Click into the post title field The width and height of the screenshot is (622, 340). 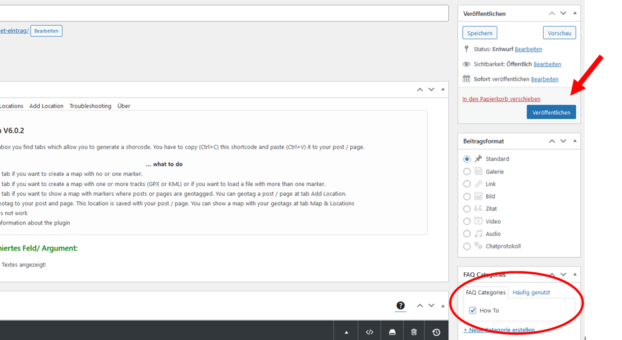pyautogui.click(x=224, y=13)
